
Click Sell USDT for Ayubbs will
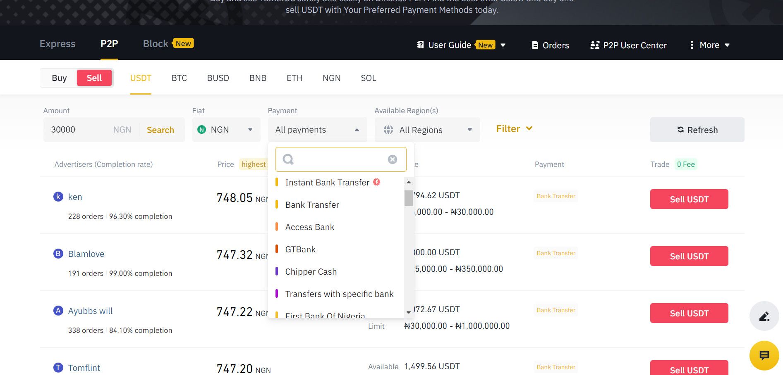(689, 313)
